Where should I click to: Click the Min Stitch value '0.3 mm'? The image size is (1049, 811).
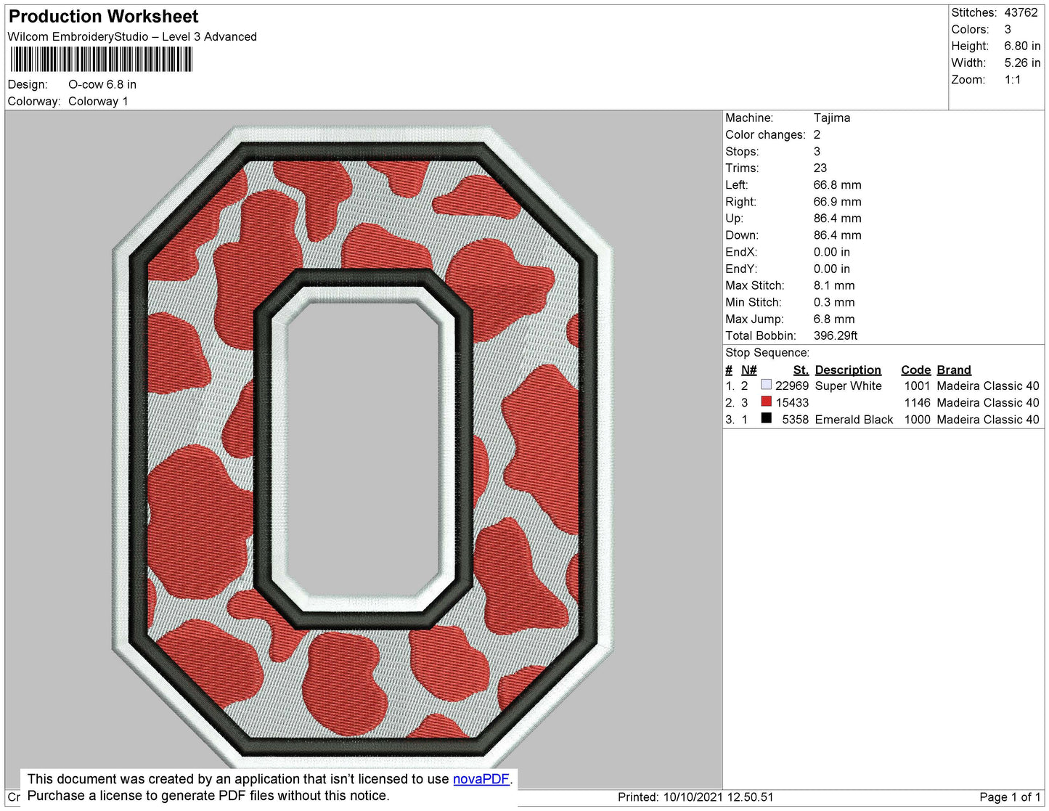tap(834, 302)
